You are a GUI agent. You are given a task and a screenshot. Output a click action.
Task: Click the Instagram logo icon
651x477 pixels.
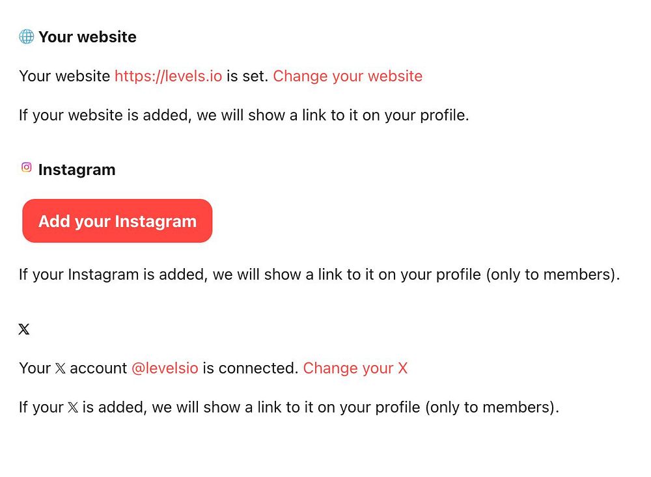tap(26, 168)
